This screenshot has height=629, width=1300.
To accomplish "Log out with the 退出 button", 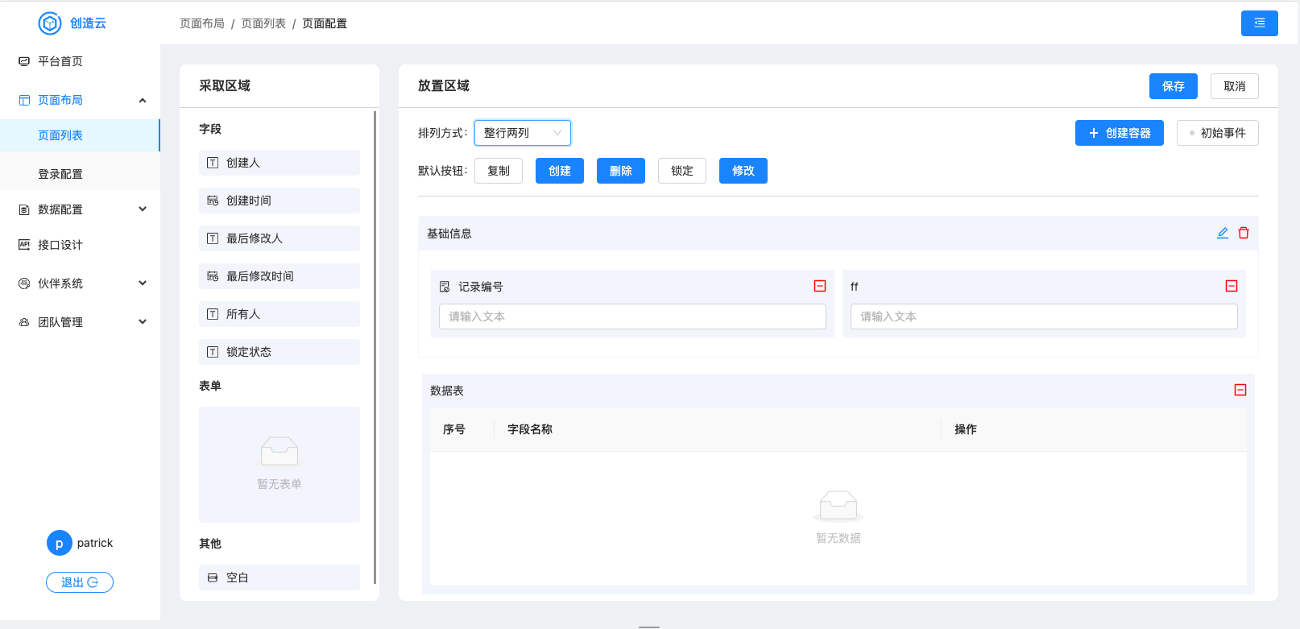I will pyautogui.click(x=80, y=582).
